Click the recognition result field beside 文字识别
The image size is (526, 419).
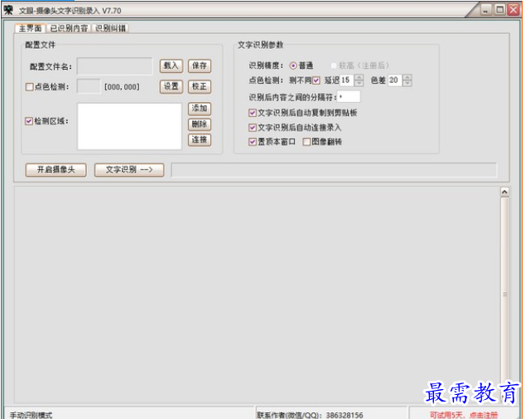[x=334, y=170]
